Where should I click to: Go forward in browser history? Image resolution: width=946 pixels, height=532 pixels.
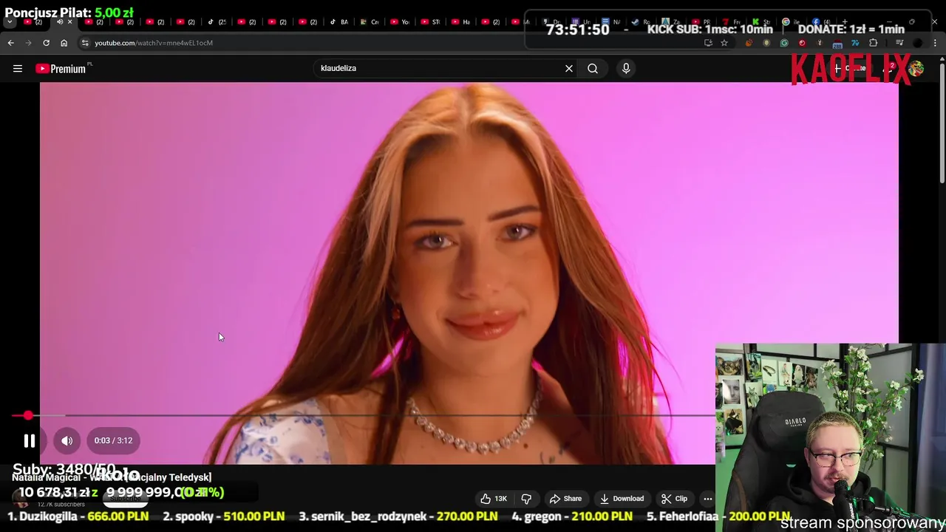29,43
